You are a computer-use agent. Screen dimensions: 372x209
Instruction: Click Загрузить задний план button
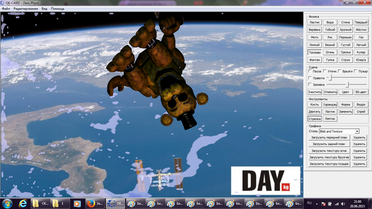[329, 144]
